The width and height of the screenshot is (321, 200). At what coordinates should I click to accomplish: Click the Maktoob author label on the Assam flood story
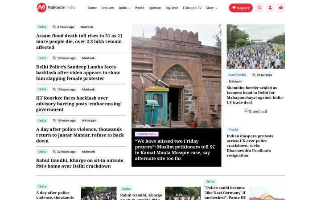coord(86,27)
